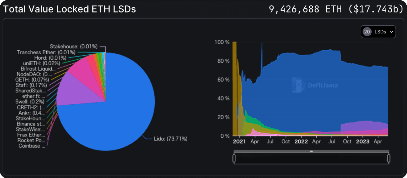The height and width of the screenshot is (178, 407).
Task: Click the 'StakeWise' pie label
Action: (30, 129)
